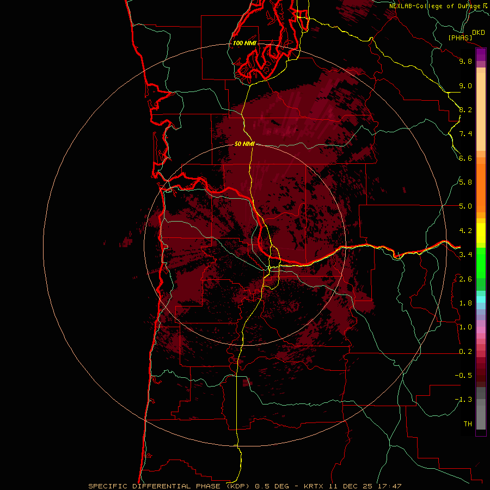Select the 9.8 scale value

point(465,61)
